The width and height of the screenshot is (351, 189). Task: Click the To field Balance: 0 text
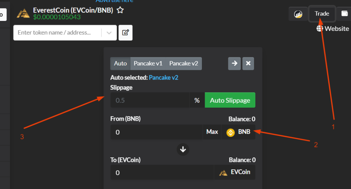242,160
